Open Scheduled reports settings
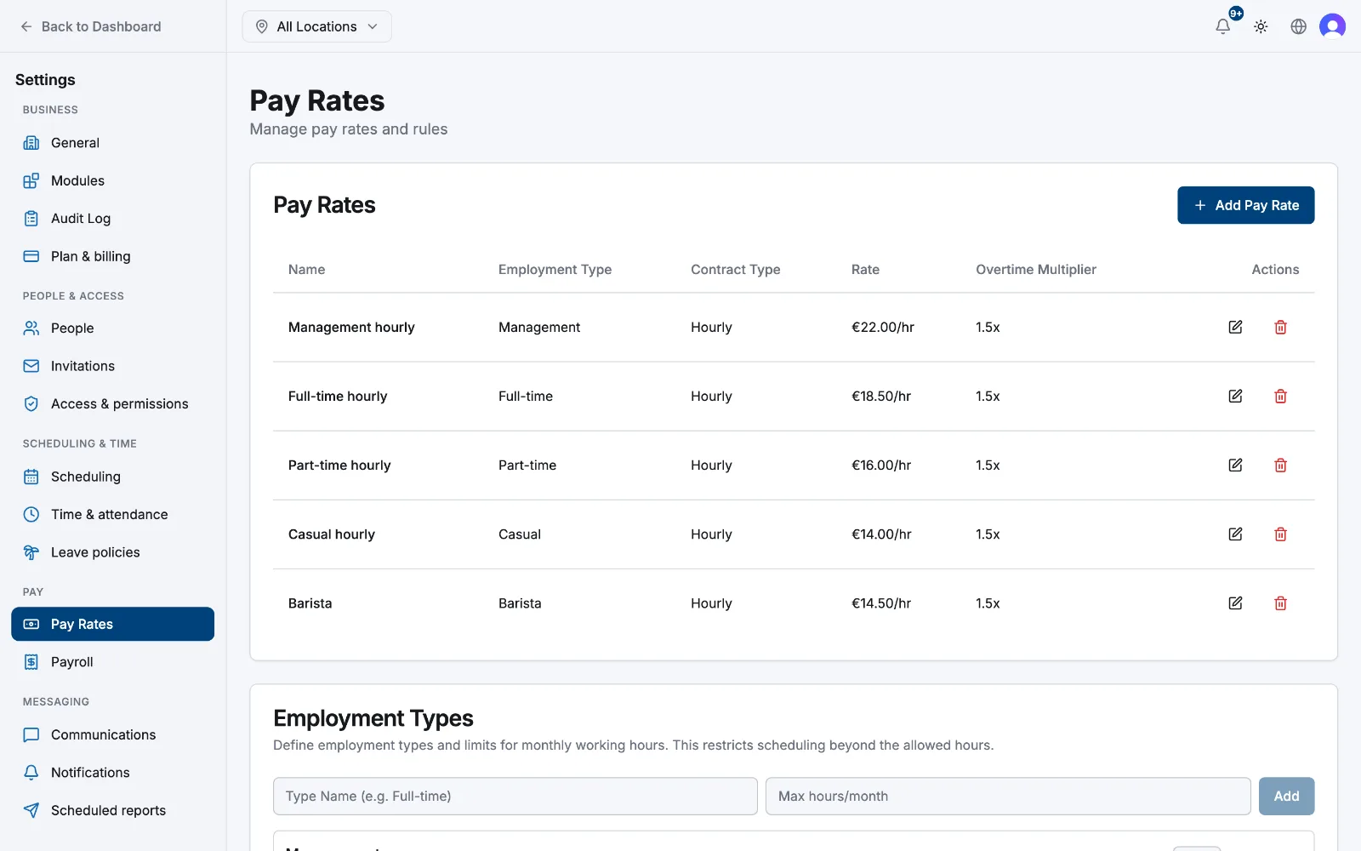 pyautogui.click(x=112, y=810)
